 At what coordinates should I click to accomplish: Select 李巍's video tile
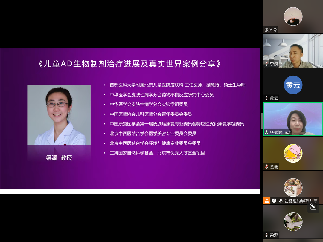(x=293, y=50)
